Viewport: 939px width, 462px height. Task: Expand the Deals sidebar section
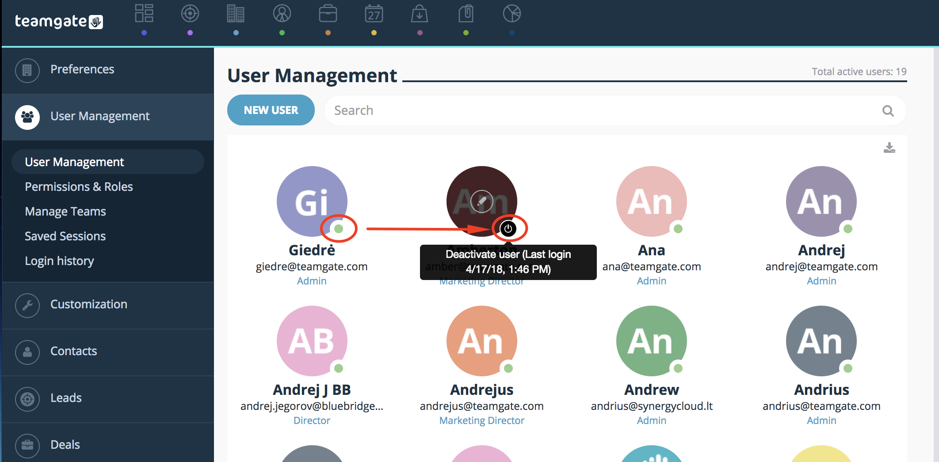point(108,443)
